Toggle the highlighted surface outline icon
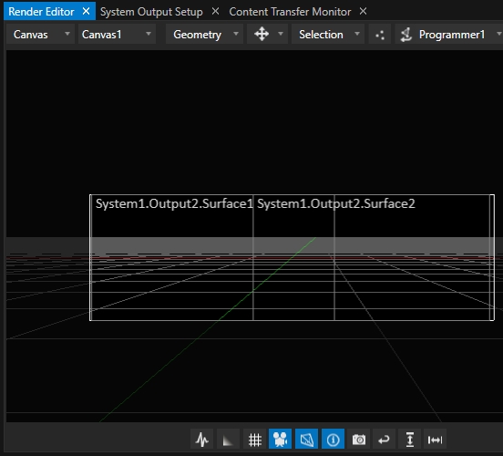Image resolution: width=503 pixels, height=456 pixels. pyautogui.click(x=307, y=439)
